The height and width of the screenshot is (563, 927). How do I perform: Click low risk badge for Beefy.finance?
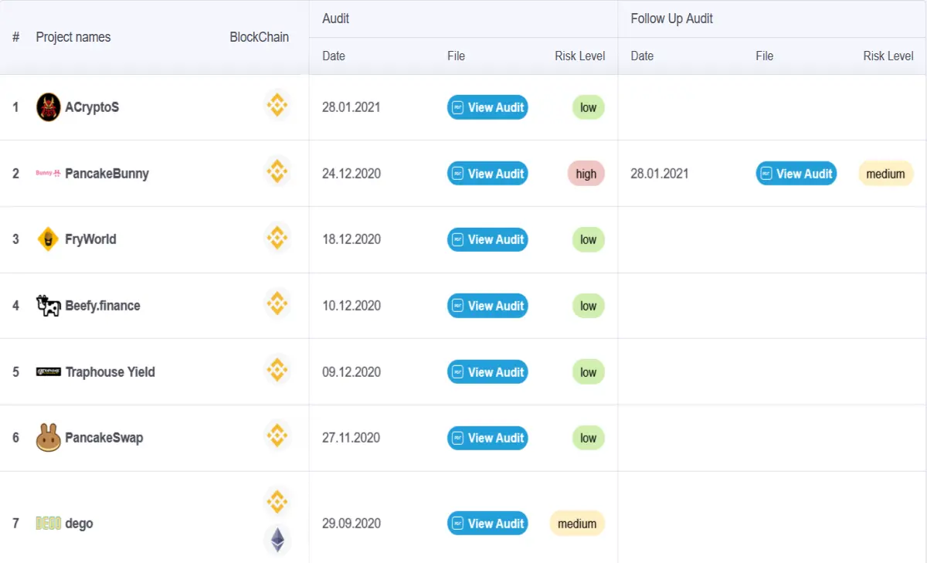click(x=588, y=306)
